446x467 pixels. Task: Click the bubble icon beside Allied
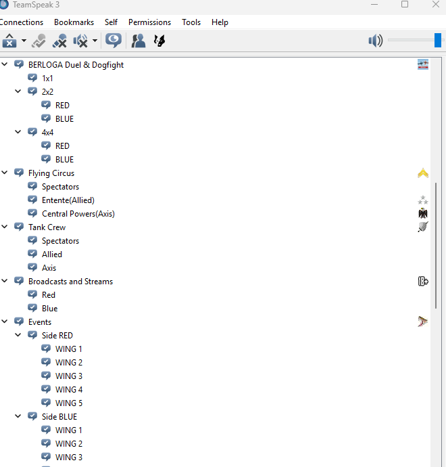click(32, 254)
